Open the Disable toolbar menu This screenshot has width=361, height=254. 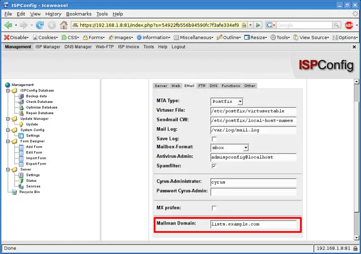pyautogui.click(x=16, y=37)
